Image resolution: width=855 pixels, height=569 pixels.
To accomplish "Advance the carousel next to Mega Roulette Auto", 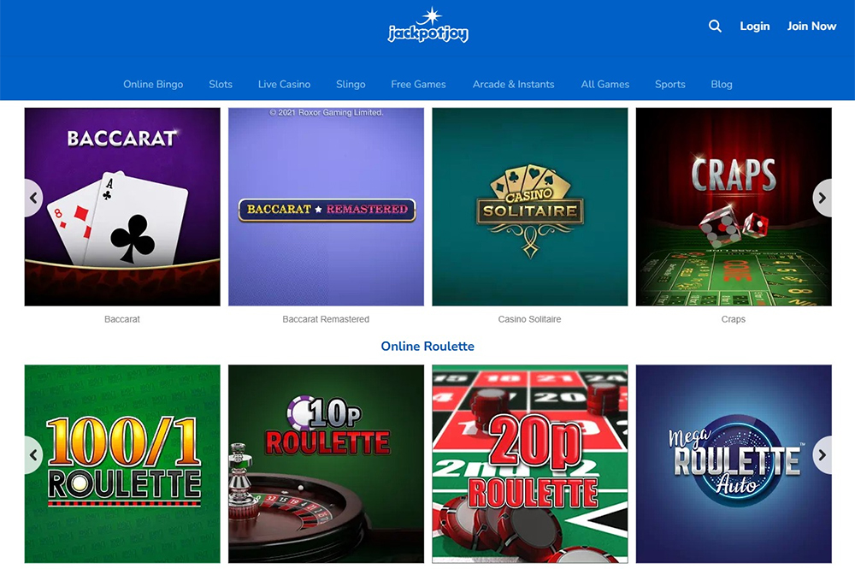I will point(823,455).
